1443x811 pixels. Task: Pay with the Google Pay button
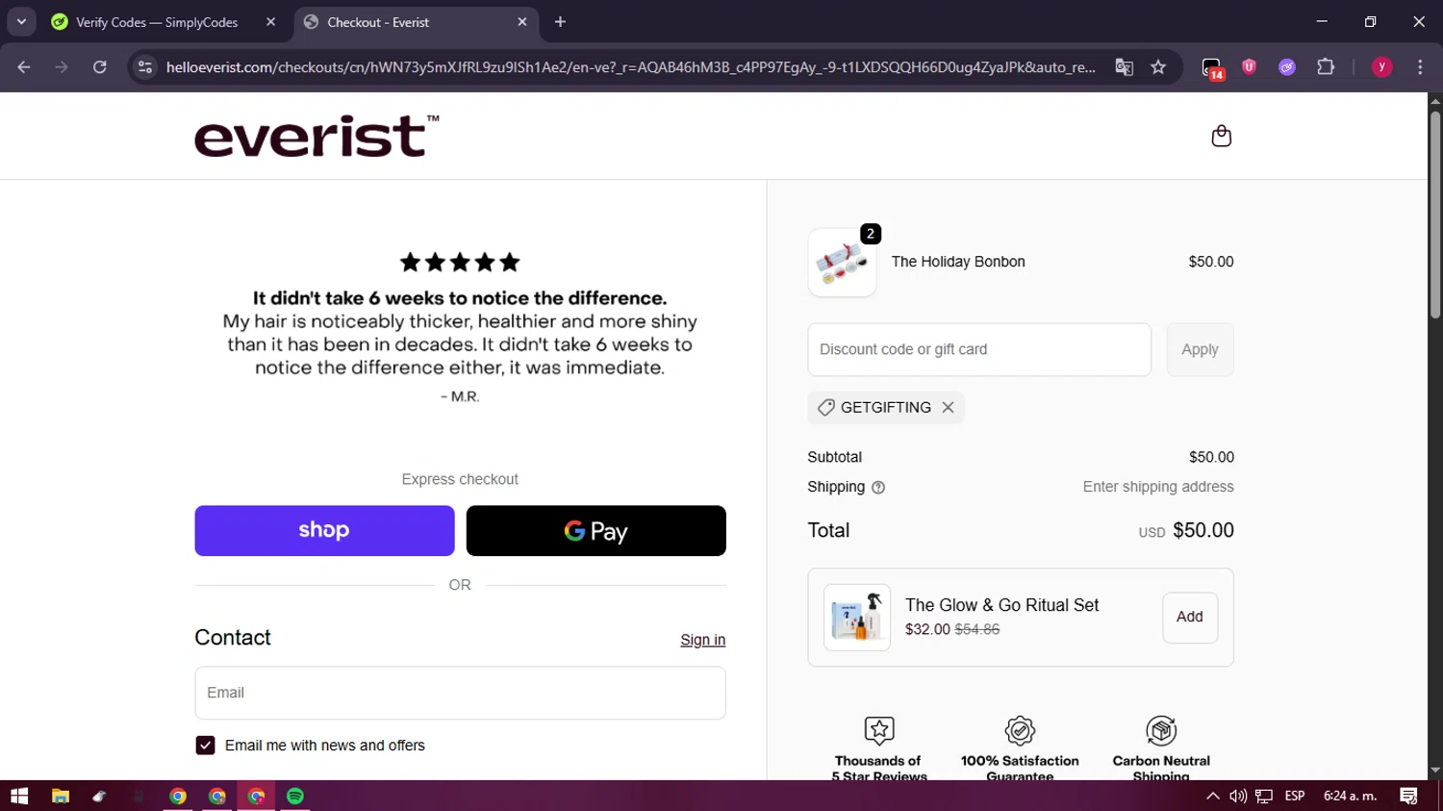click(x=595, y=531)
